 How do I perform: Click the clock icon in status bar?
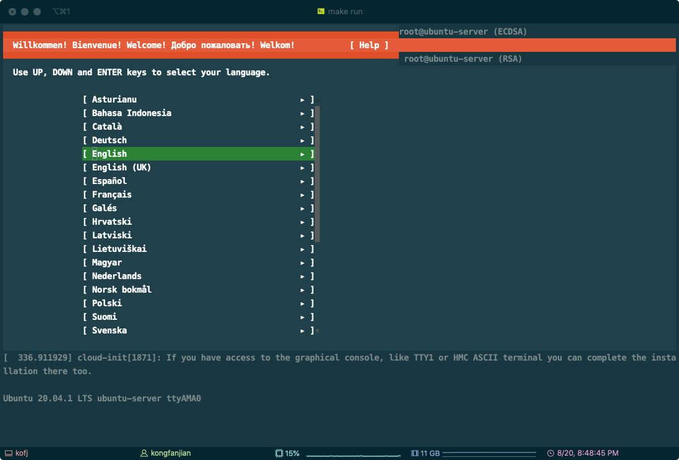[x=550, y=453]
